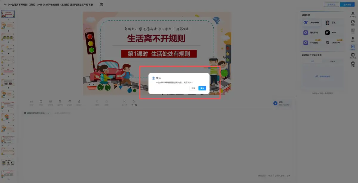358x183 pixels.
Task: Collapse the right panel using the edge arrow
Action: [296, 96]
